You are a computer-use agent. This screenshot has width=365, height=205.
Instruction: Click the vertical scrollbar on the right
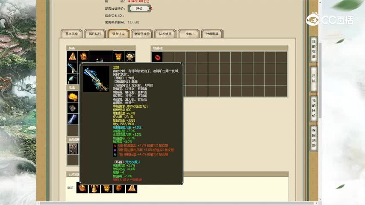(320, 80)
